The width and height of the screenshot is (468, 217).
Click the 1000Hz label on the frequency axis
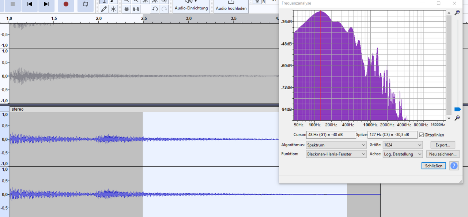370,125
